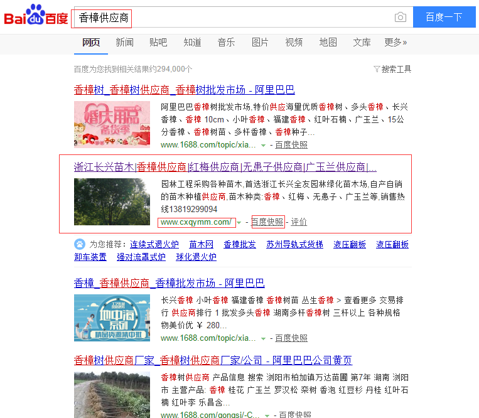Switch to the 新闻 tab
Image resolution: width=479 pixels, height=418 pixels.
pyautogui.click(x=124, y=43)
